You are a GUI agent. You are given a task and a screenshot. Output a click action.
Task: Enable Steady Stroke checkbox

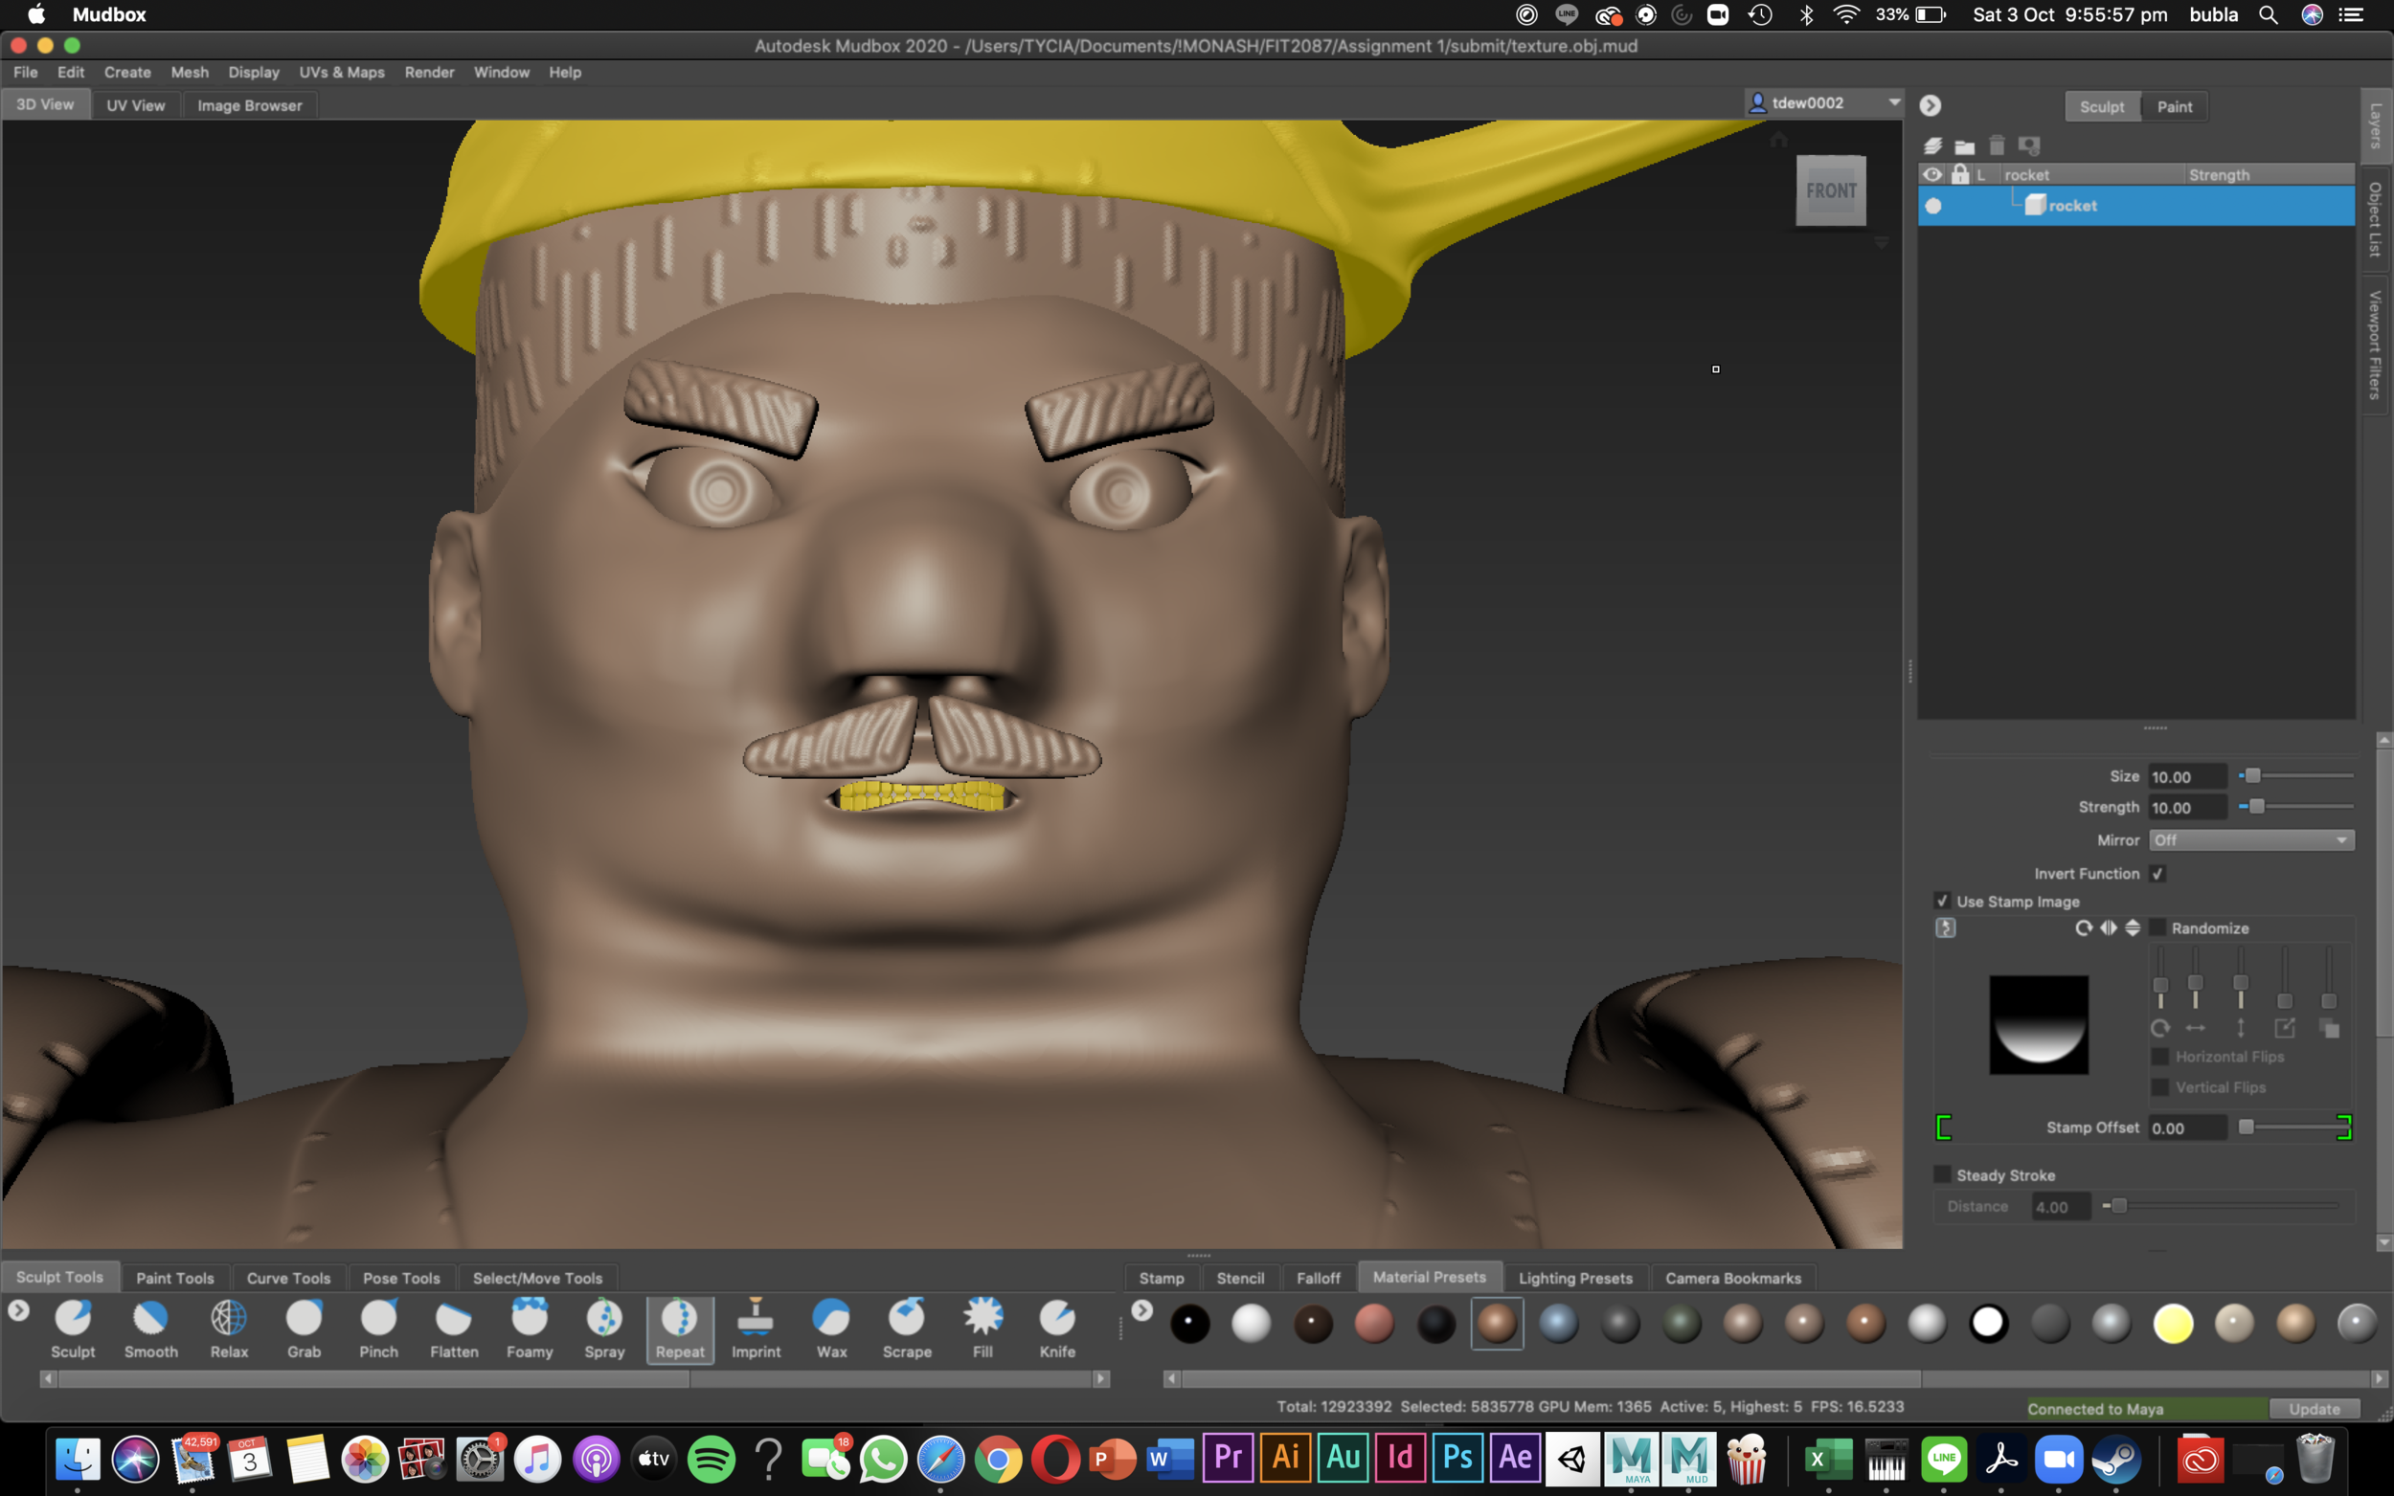point(1942,1175)
